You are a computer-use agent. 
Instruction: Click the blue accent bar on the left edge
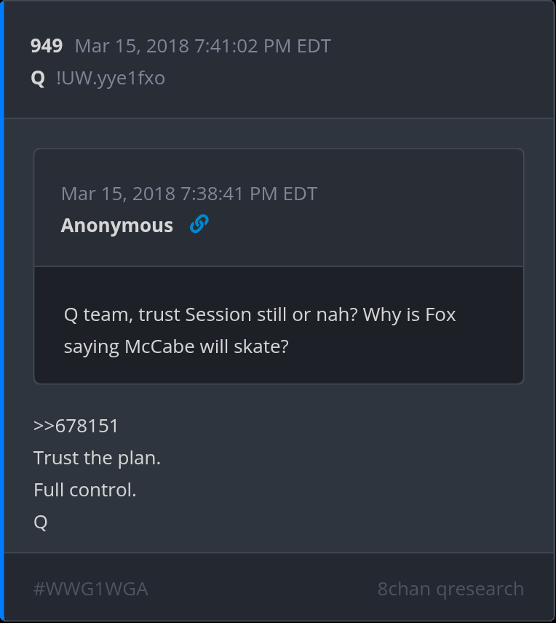tap(2, 311)
